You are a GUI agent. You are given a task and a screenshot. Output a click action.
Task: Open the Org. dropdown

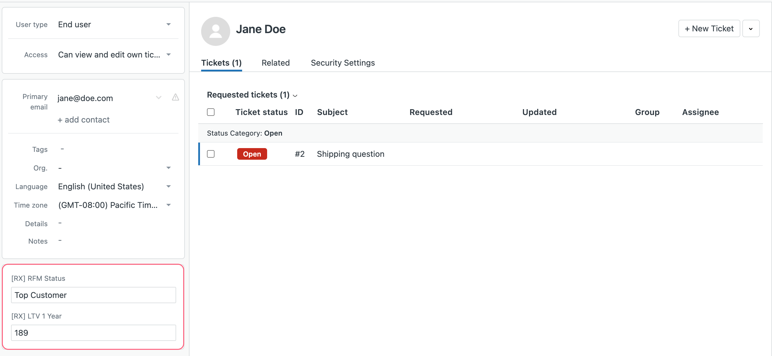[x=169, y=168]
